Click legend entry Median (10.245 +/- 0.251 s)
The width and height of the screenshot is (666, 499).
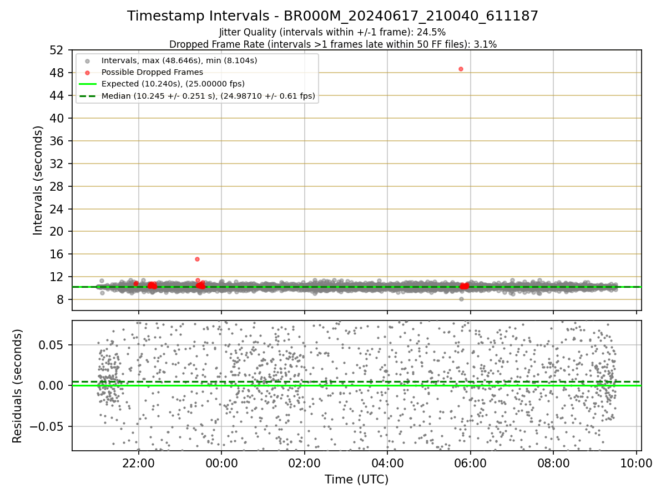click(x=208, y=96)
